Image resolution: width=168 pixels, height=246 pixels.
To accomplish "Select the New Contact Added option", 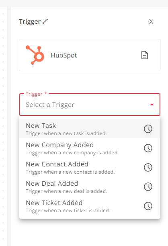I will (x=90, y=167).
